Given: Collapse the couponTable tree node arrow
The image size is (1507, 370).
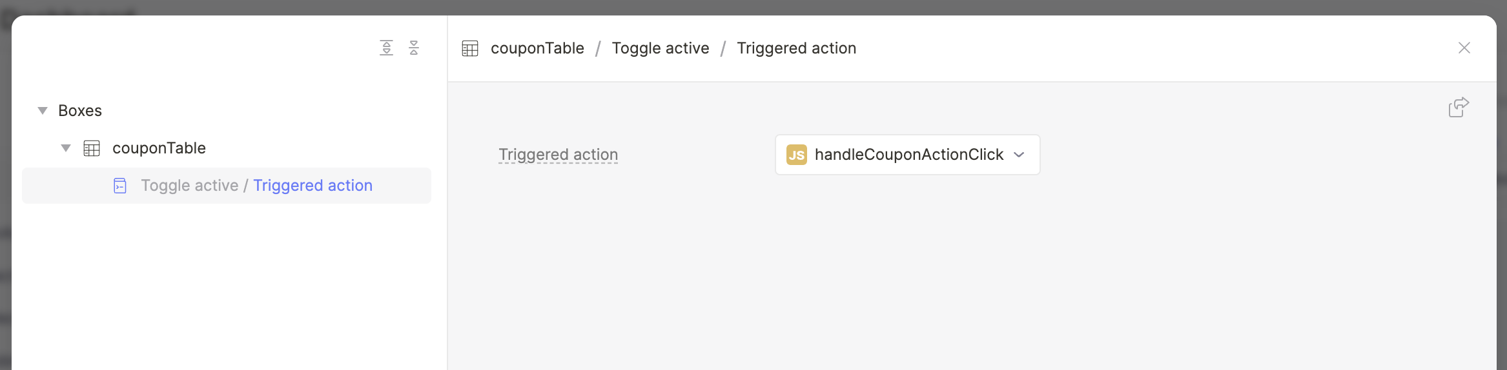Looking at the screenshot, I should 66,148.
